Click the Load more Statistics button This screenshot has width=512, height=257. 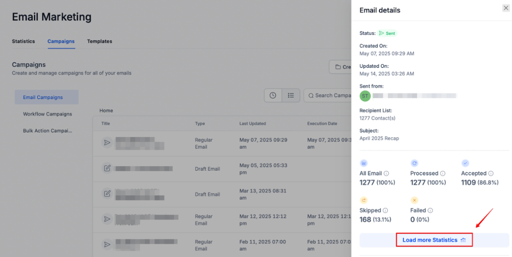(434, 240)
